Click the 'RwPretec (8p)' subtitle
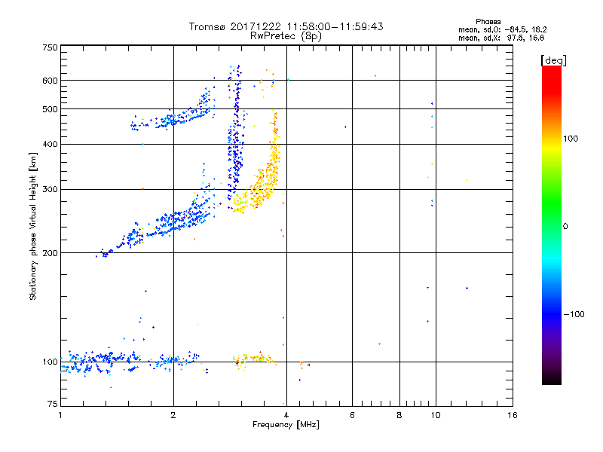This screenshot has width=603, height=452. pyautogui.click(x=286, y=36)
